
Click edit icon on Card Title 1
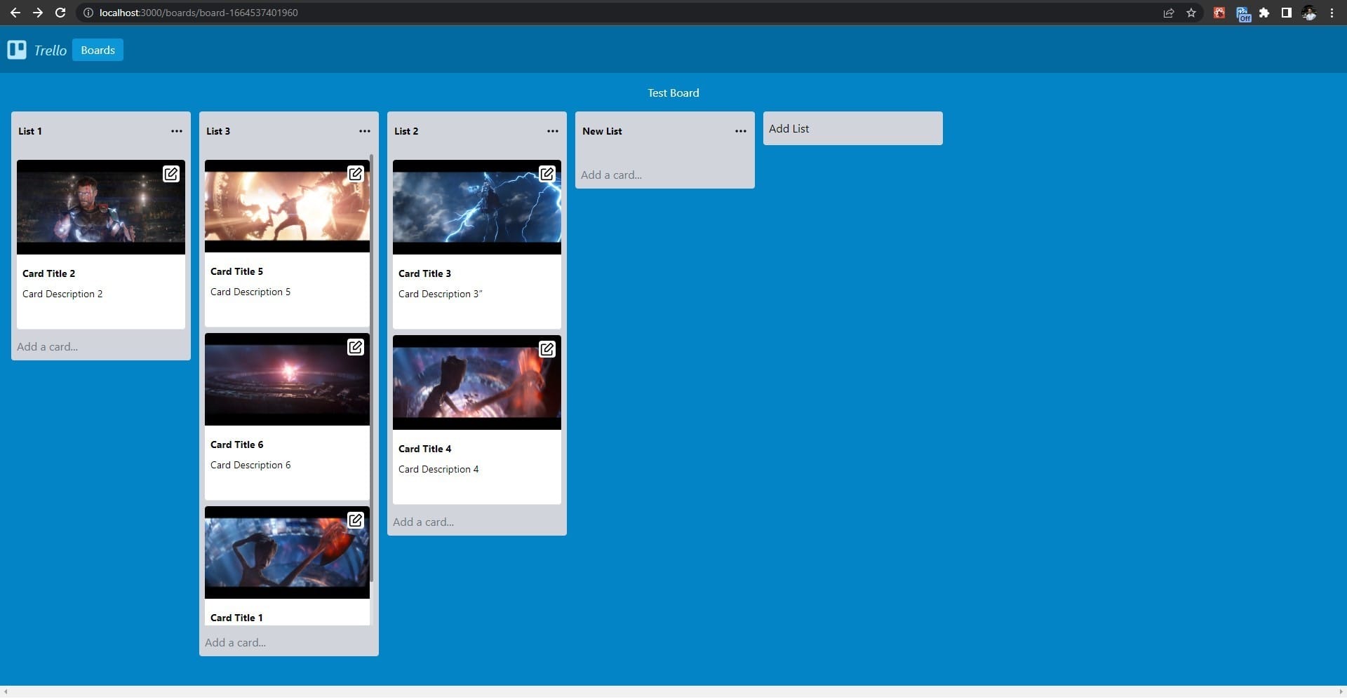(x=356, y=520)
